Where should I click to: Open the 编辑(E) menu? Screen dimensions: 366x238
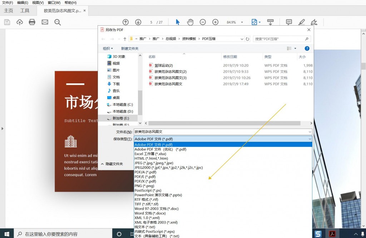pos(23,2)
